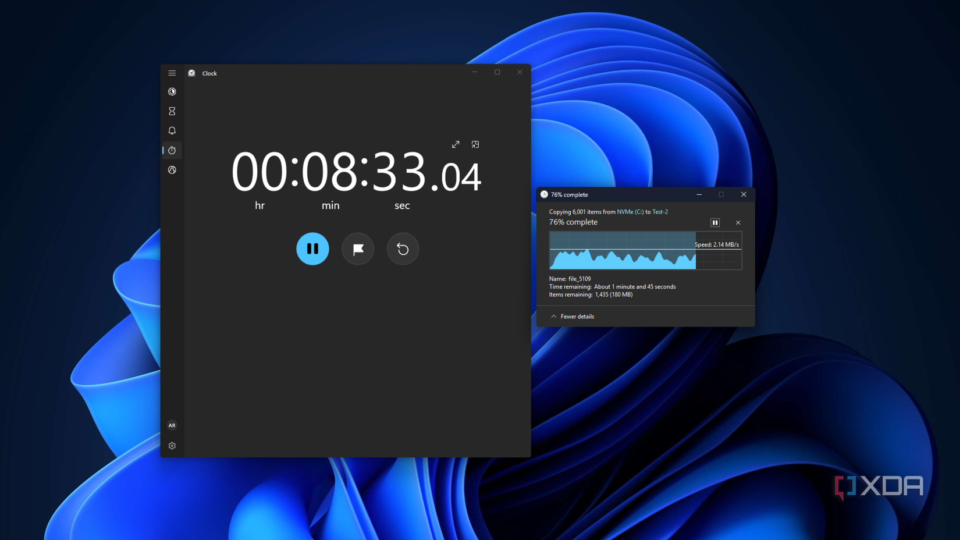960x540 pixels.
Task: Collapse with Fewer details
Action: pos(573,317)
